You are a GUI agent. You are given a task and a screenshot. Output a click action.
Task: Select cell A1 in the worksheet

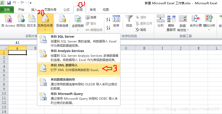17,53
